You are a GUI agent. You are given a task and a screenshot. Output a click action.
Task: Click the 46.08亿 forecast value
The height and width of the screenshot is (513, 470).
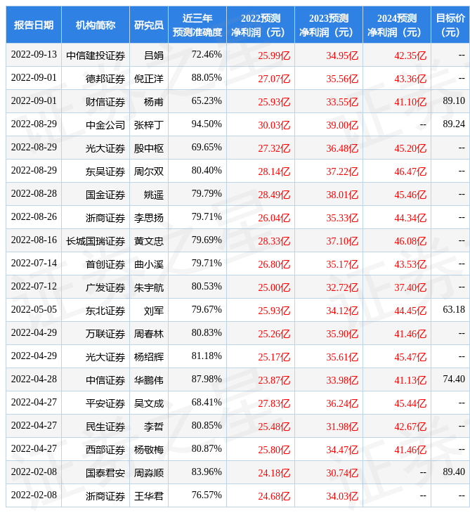click(410, 242)
